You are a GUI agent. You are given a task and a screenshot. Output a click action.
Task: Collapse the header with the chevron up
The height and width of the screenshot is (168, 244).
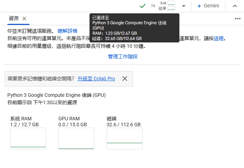(x=235, y=6)
